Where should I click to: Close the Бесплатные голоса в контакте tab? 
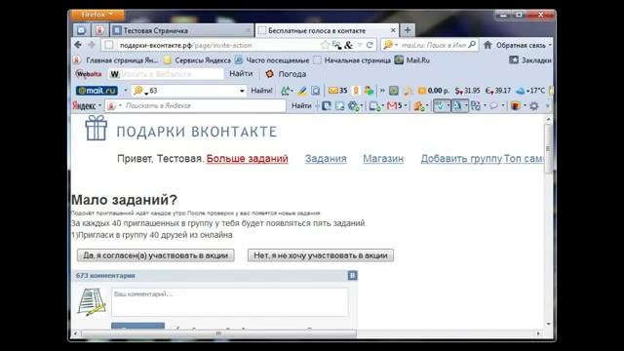pyautogui.click(x=393, y=30)
